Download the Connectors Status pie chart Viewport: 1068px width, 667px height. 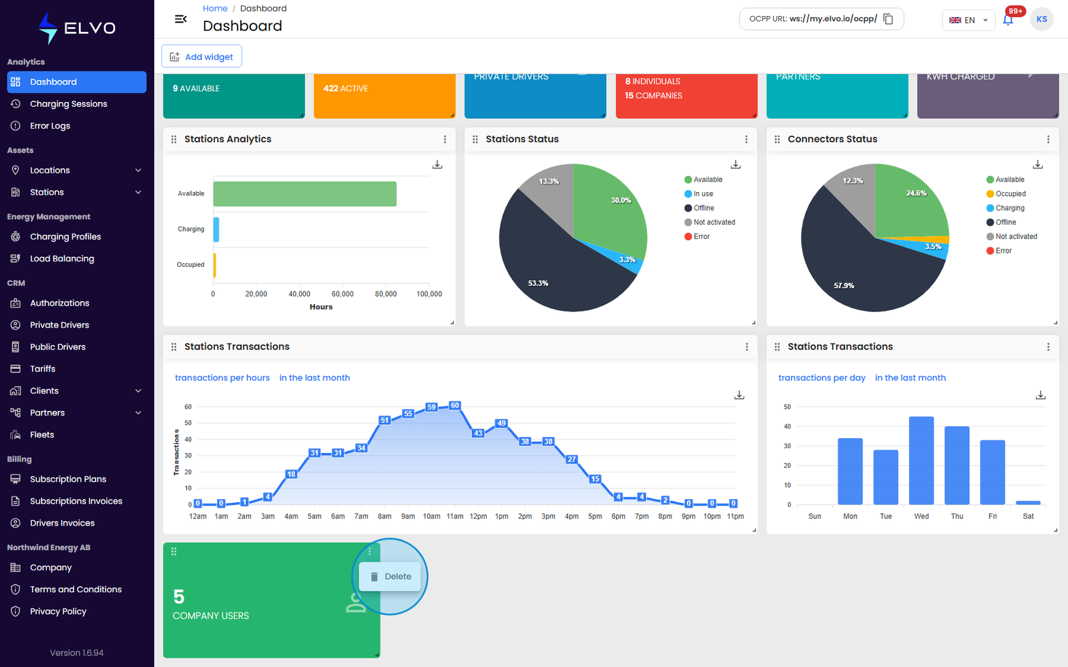click(x=1037, y=164)
